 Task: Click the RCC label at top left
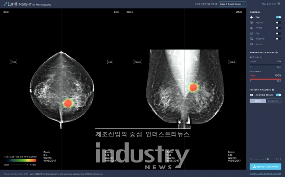6,12
